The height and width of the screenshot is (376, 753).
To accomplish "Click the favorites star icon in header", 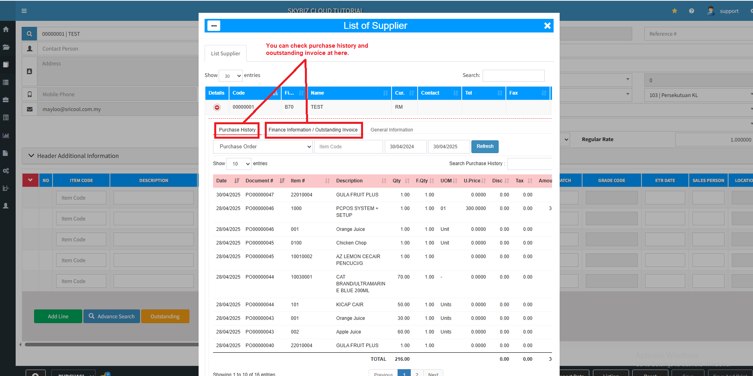I will (x=674, y=11).
